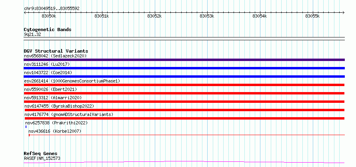Click the 83055k ruler tick label
Screen dimensions: 356x167
tap(313, 16)
